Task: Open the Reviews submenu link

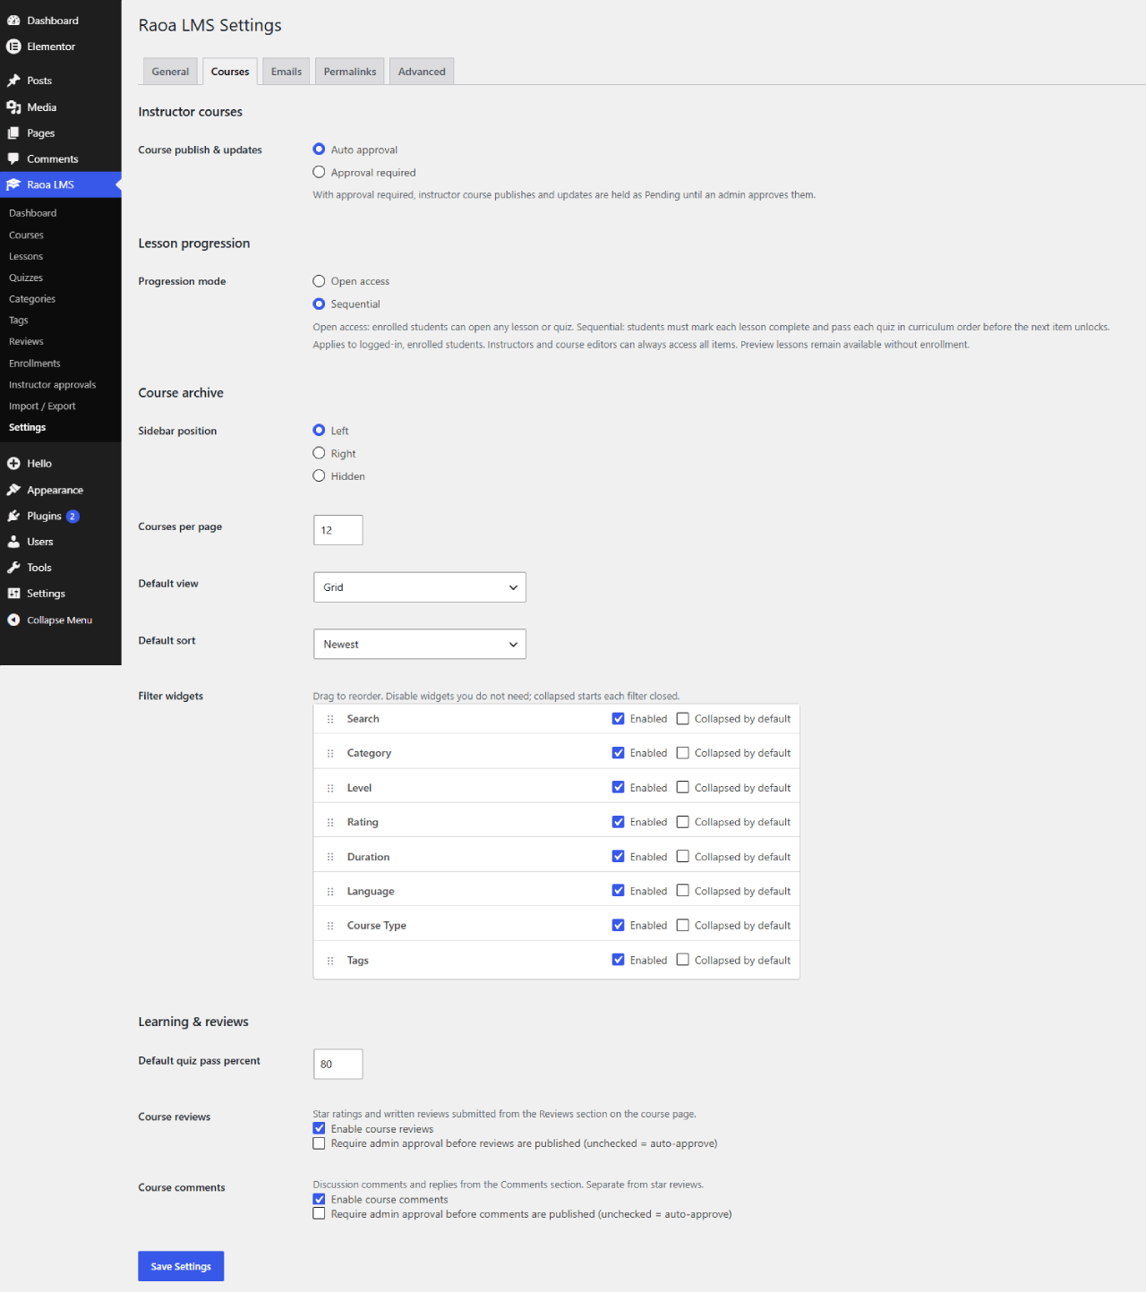Action: pyautogui.click(x=26, y=342)
